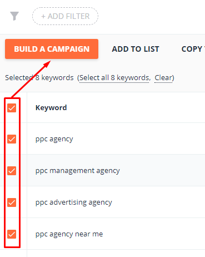Open the ppc advertising agency keyword

coord(73,202)
